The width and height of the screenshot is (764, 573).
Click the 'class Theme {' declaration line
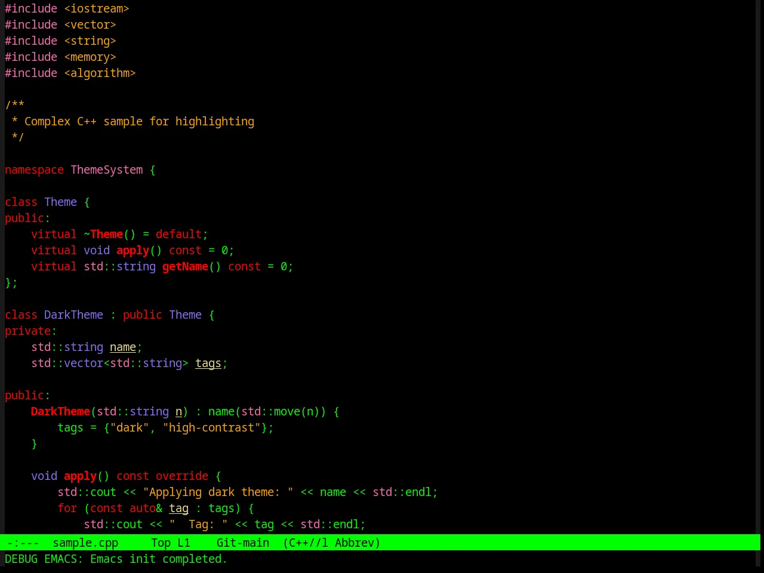(x=47, y=202)
